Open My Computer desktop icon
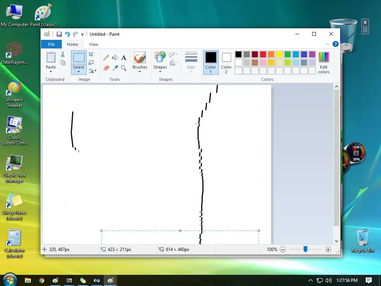This screenshot has height=286, width=381. pos(15,15)
